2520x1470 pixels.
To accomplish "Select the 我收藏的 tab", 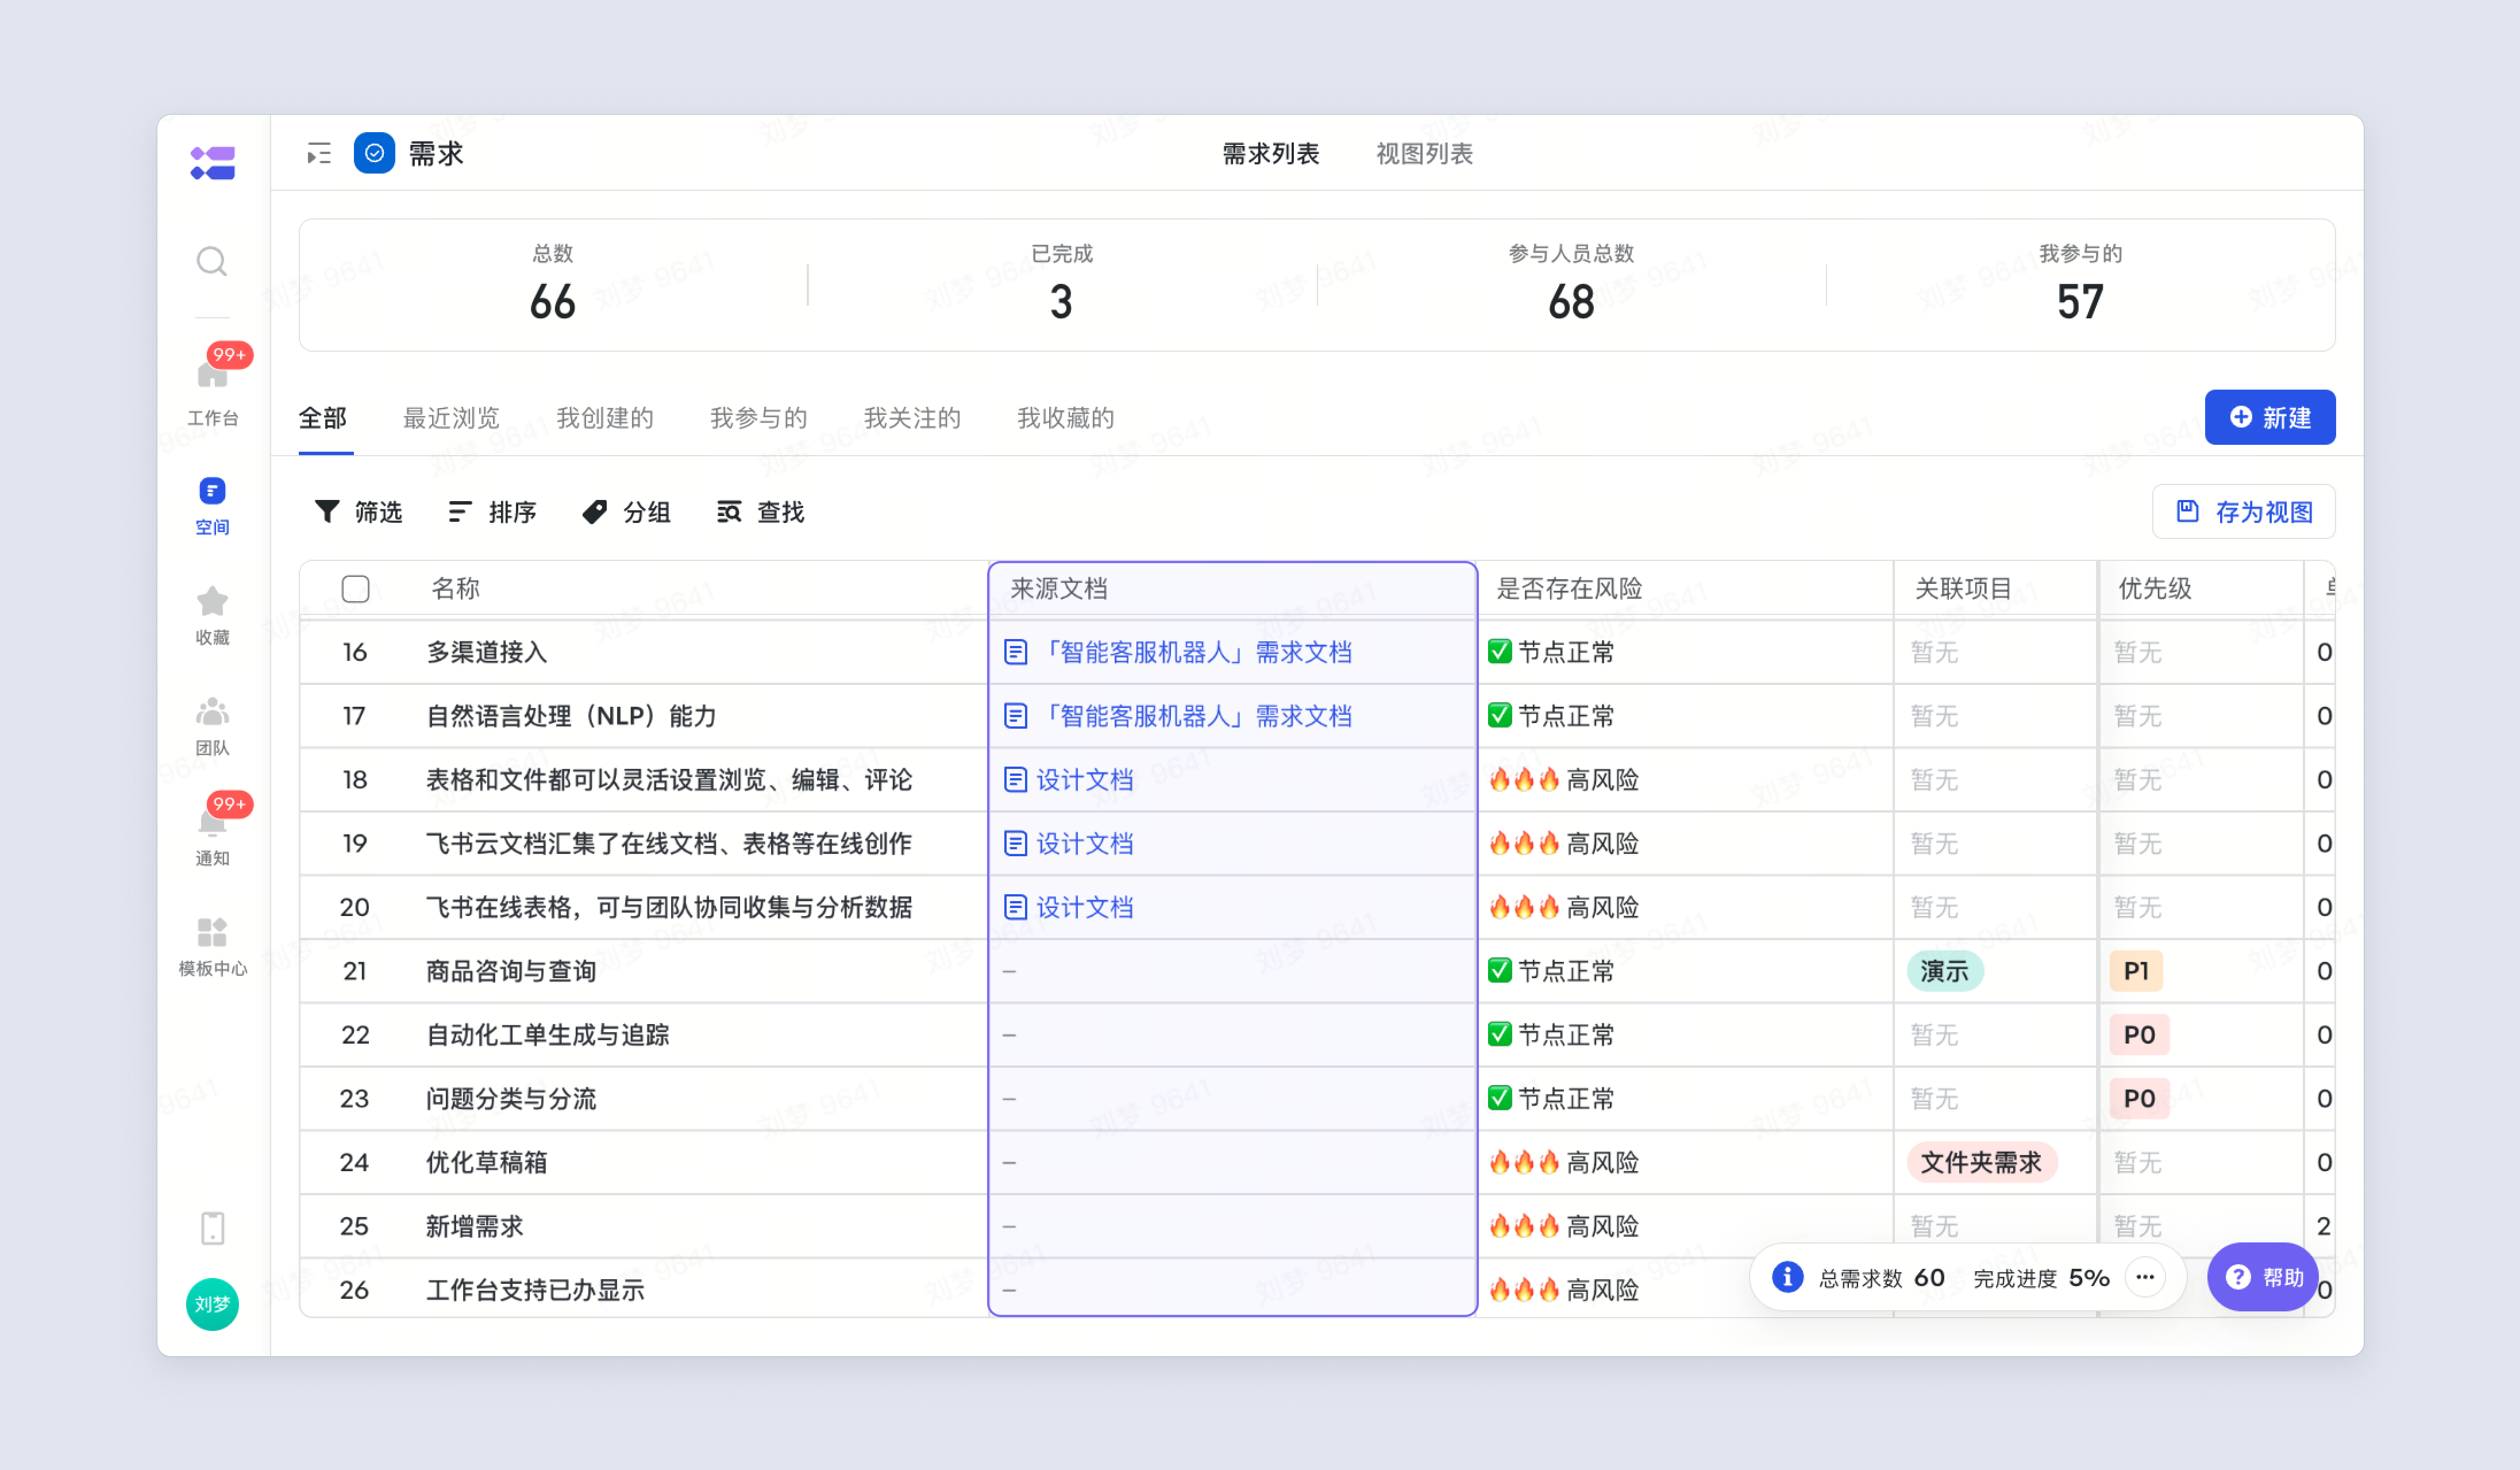I will 1065,418.
